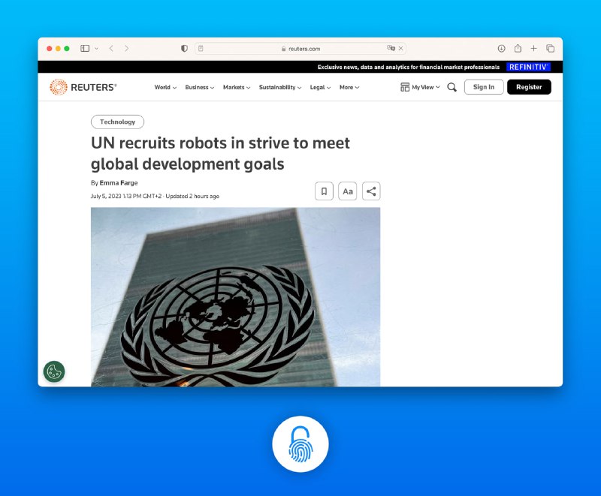601x496 pixels.
Task: Click the Safari share toolbar icon
Action: pyautogui.click(x=518, y=49)
